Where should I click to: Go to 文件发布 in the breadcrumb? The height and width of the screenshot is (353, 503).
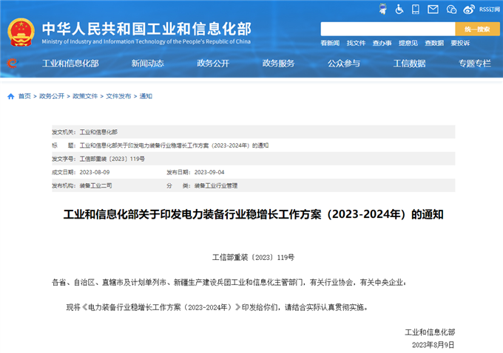(x=118, y=96)
